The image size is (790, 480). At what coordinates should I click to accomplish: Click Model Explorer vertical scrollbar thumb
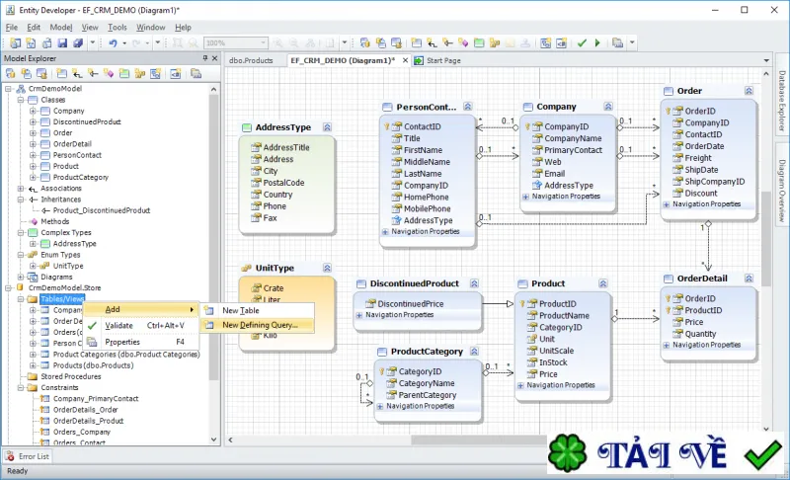pyautogui.click(x=213, y=237)
